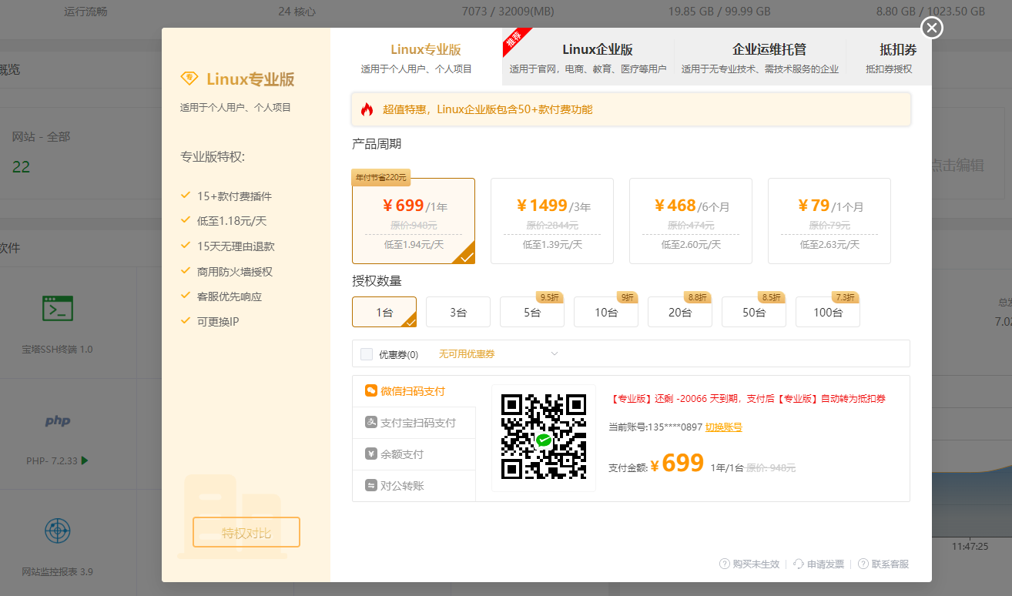Viewport: 1012px width, 596px height.
Task: Click 切换账号 link
Action: (x=724, y=427)
